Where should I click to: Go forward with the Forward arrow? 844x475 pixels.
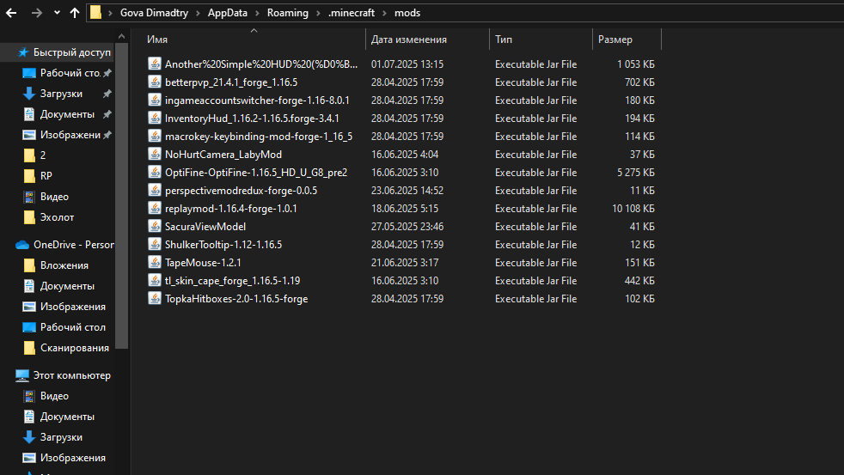point(37,13)
